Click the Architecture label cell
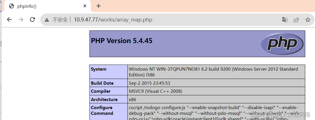Screen dimensions: 315x120 (x=108, y=99)
